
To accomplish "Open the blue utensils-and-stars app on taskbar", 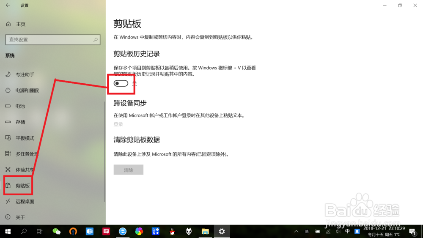I will point(156,231).
